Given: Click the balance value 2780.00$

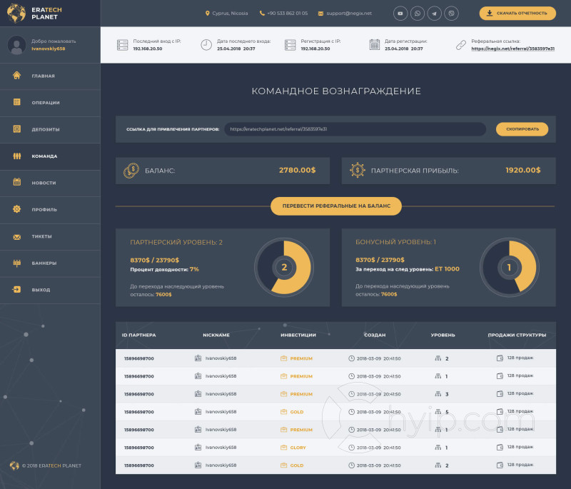Looking at the screenshot, I should point(297,170).
